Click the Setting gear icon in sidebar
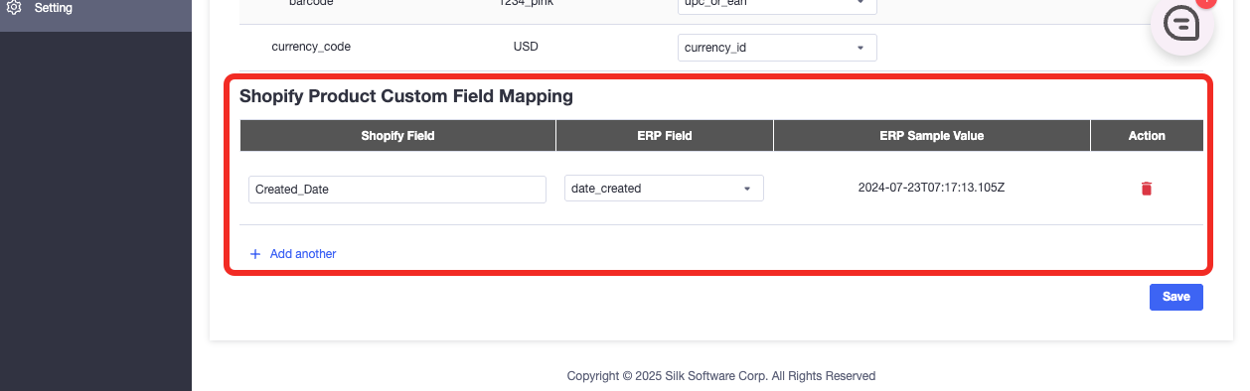The height and width of the screenshot is (391, 1250). coord(14,8)
